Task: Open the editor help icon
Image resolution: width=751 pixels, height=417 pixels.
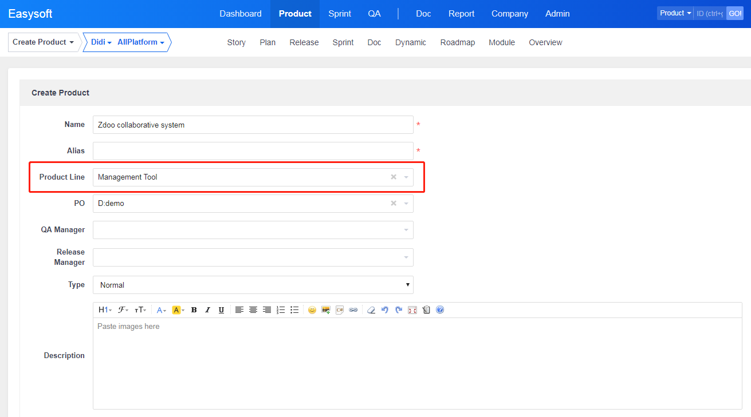Action: click(x=440, y=310)
